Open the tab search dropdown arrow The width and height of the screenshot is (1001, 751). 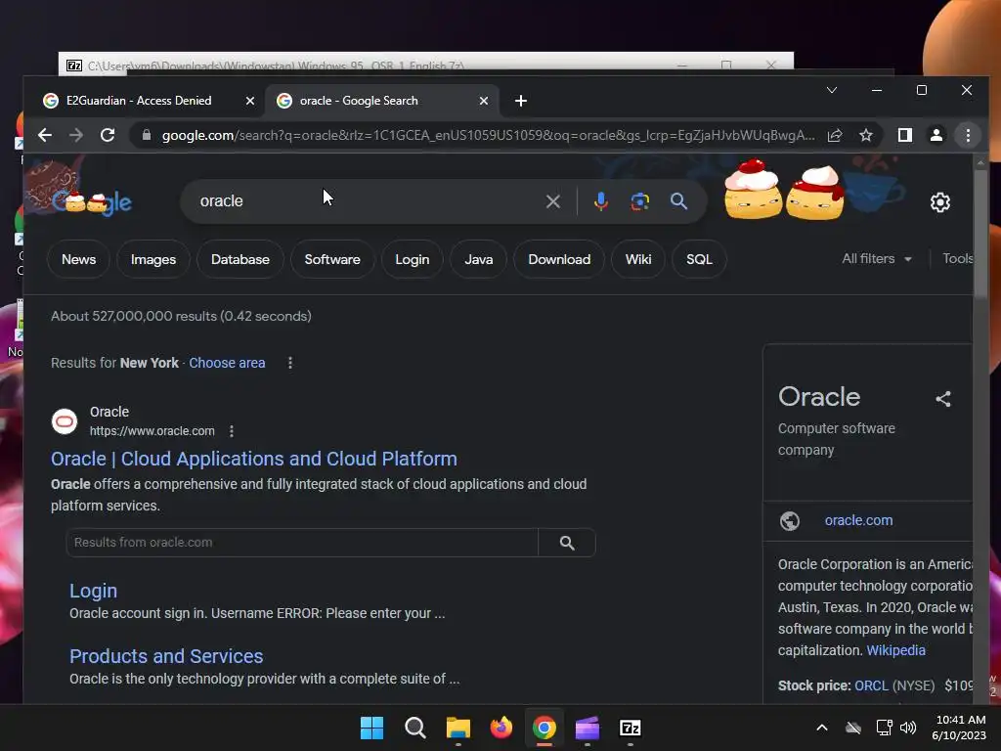(831, 90)
